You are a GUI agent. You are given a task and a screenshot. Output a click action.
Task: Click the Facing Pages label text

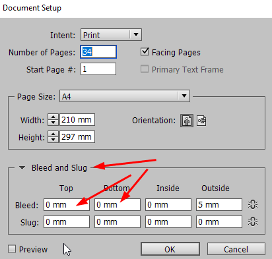pos(176,53)
